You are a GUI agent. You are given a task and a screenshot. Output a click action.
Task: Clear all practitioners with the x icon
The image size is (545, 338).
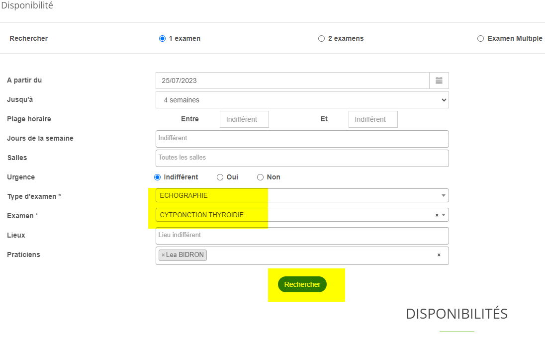point(439,255)
